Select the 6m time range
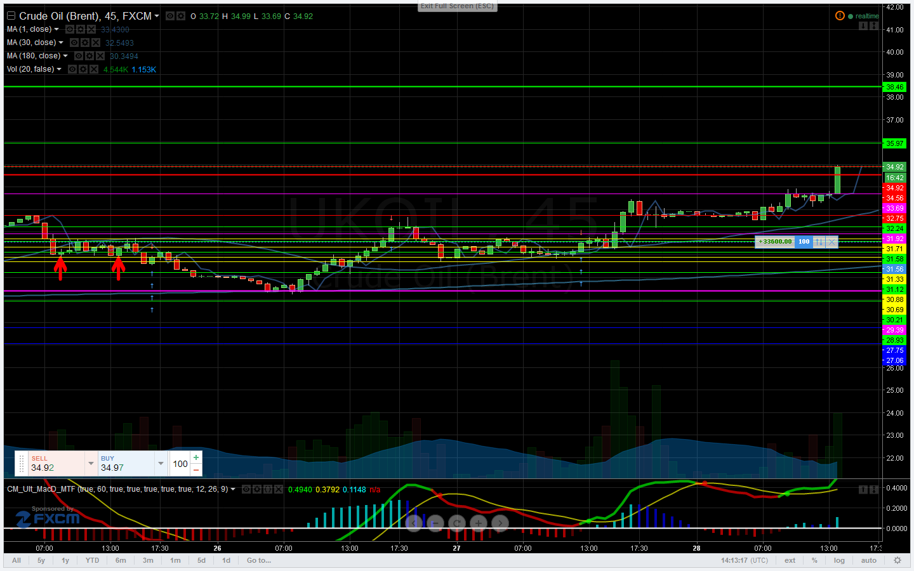914x571 pixels. [x=121, y=560]
